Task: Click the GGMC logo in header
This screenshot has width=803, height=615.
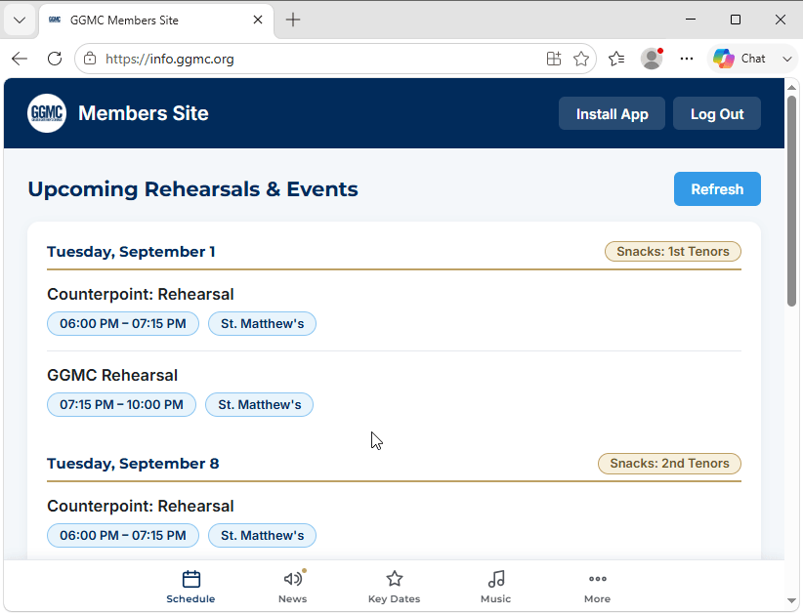Action: coord(47,113)
